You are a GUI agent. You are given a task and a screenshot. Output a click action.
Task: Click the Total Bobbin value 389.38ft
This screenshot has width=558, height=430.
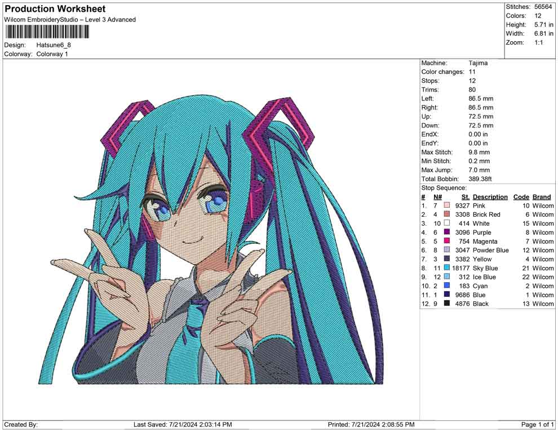pos(480,179)
